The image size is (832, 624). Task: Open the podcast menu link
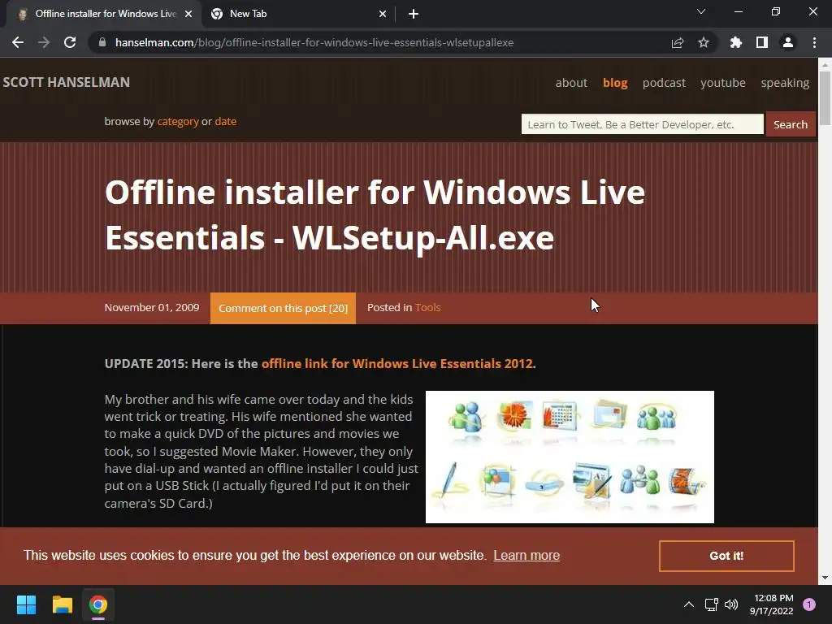664,83
